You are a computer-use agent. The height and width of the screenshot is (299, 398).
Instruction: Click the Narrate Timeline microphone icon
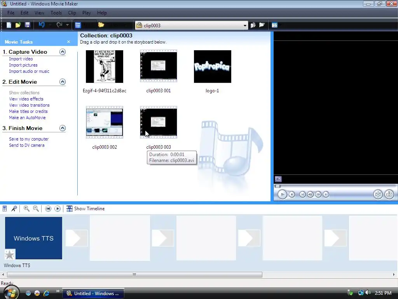pyautogui.click(x=14, y=209)
